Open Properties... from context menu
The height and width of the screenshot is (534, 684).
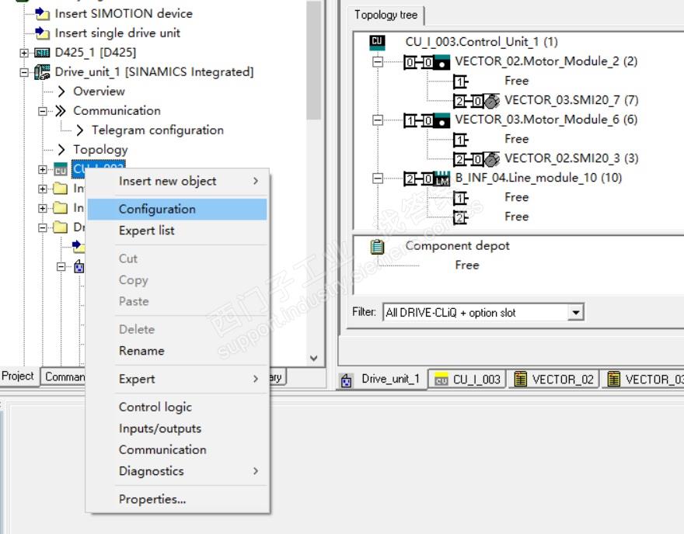(x=177, y=499)
